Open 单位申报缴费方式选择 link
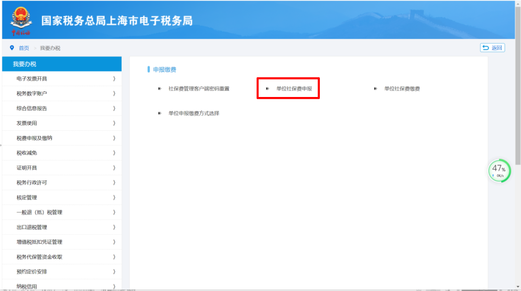 click(x=194, y=113)
